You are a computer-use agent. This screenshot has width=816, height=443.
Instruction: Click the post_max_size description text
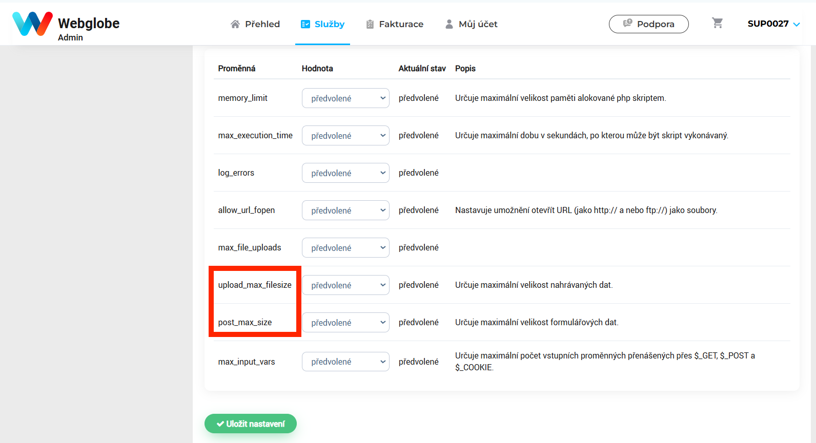537,323
